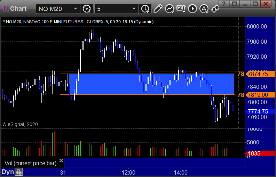The image size is (276, 177).
Task: Click the GET Advanced icon
Action: 181,9
